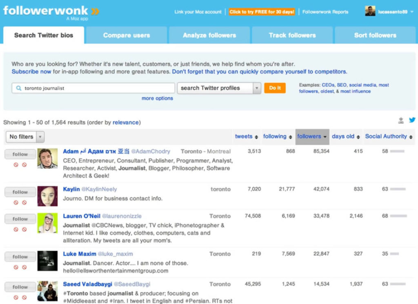Open Adam Chodry's profile photo
Viewport: 418px width, 304px height.
(x=47, y=158)
